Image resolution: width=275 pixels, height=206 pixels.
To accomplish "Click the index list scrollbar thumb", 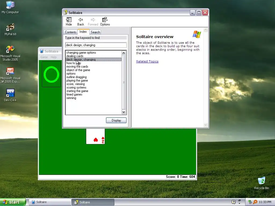I will [124, 82].
